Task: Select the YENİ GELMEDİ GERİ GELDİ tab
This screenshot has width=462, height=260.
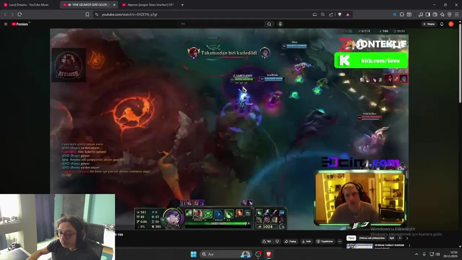Action: [x=89, y=5]
